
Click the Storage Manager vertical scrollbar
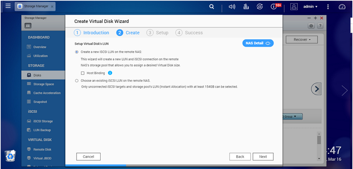pos(319,140)
